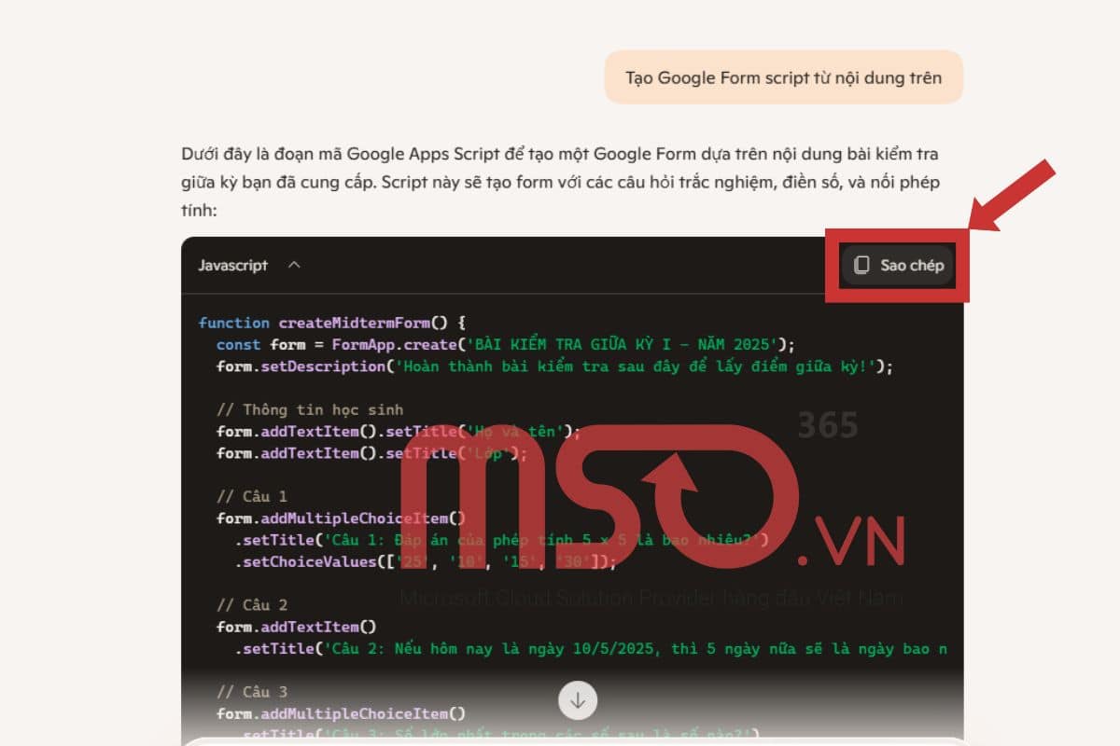Click the comment "// Câu 1"
The height and width of the screenshot is (746, 1120).
(x=252, y=496)
